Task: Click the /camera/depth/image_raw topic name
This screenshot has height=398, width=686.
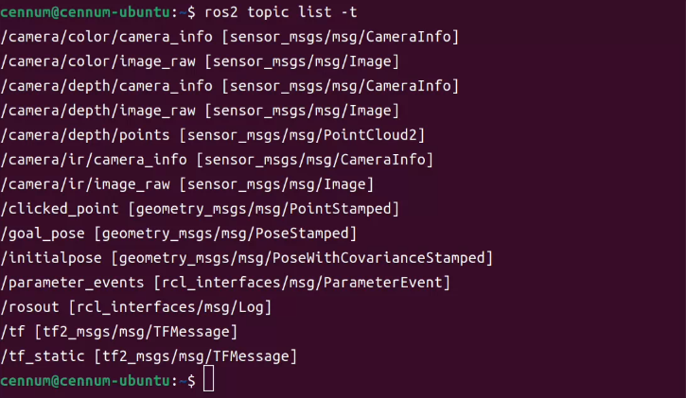Action: [x=98, y=110]
